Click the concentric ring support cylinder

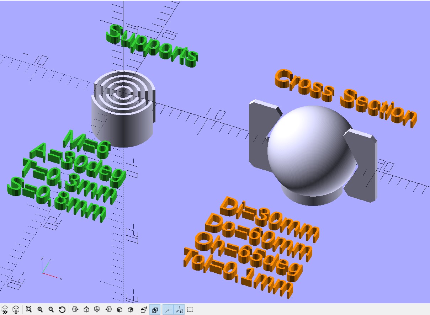(123, 108)
